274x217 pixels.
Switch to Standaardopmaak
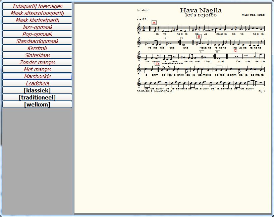(37, 41)
